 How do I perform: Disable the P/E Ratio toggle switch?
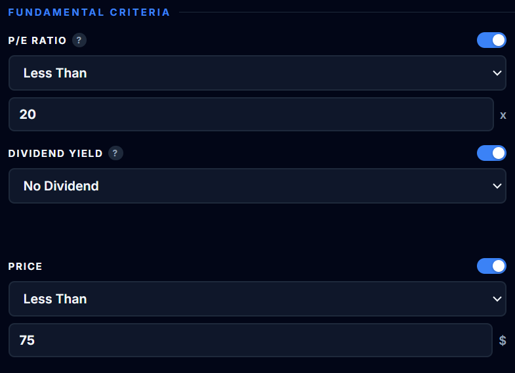pyautogui.click(x=491, y=40)
